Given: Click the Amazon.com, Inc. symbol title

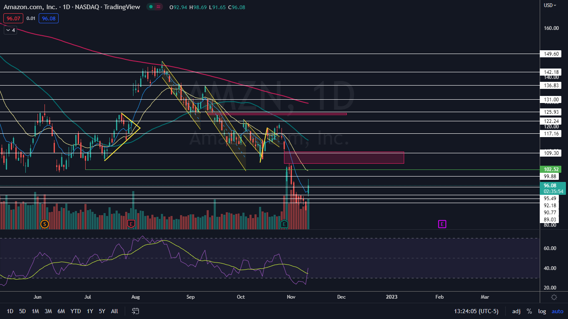Looking at the screenshot, I should [30, 7].
